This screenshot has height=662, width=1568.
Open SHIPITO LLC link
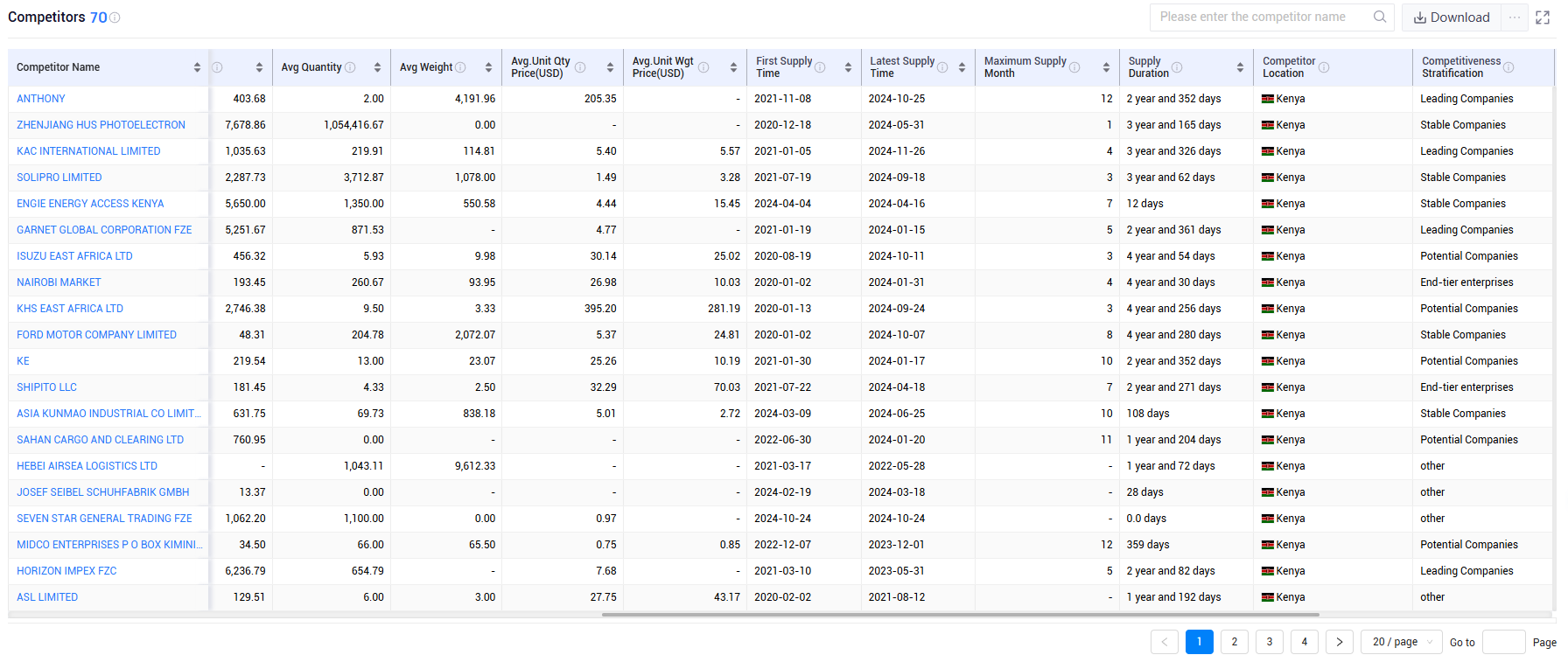pyautogui.click(x=46, y=387)
